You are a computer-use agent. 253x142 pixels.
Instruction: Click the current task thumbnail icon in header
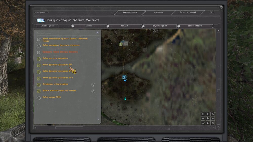click(40, 20)
